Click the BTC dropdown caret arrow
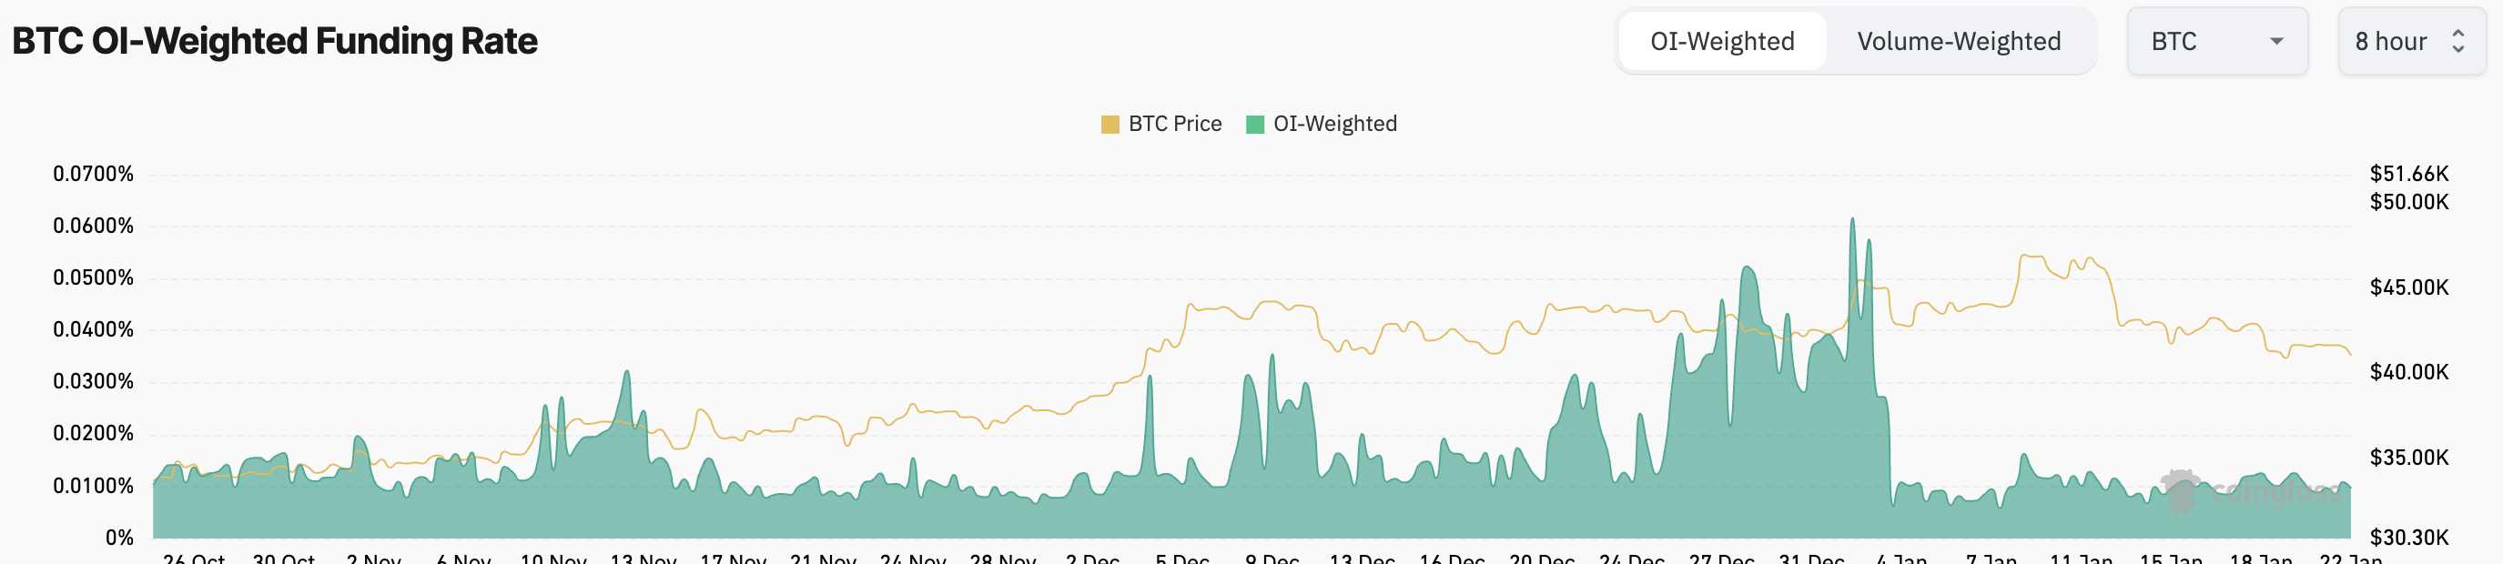2503x564 pixels. tap(2275, 42)
